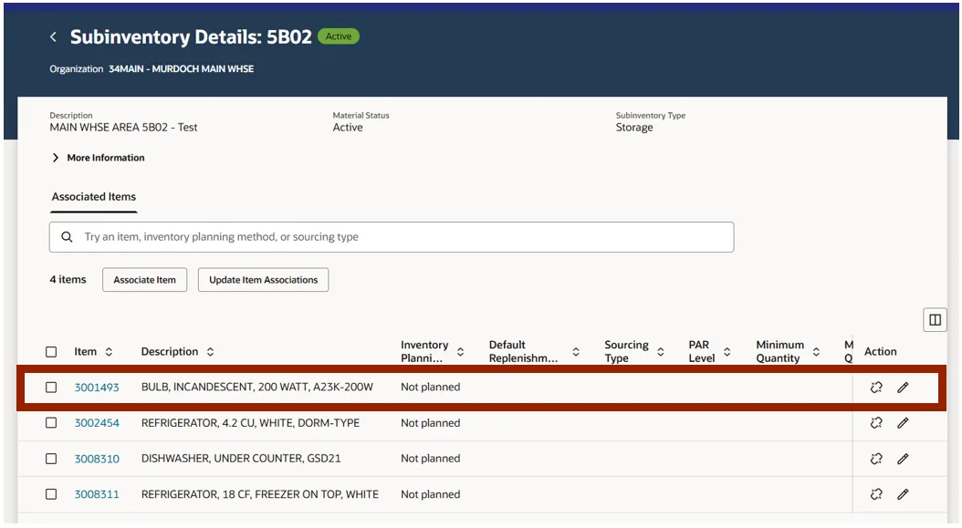The image size is (962, 528).
Task: Click the edit pencil for item 3008311
Action: click(903, 494)
